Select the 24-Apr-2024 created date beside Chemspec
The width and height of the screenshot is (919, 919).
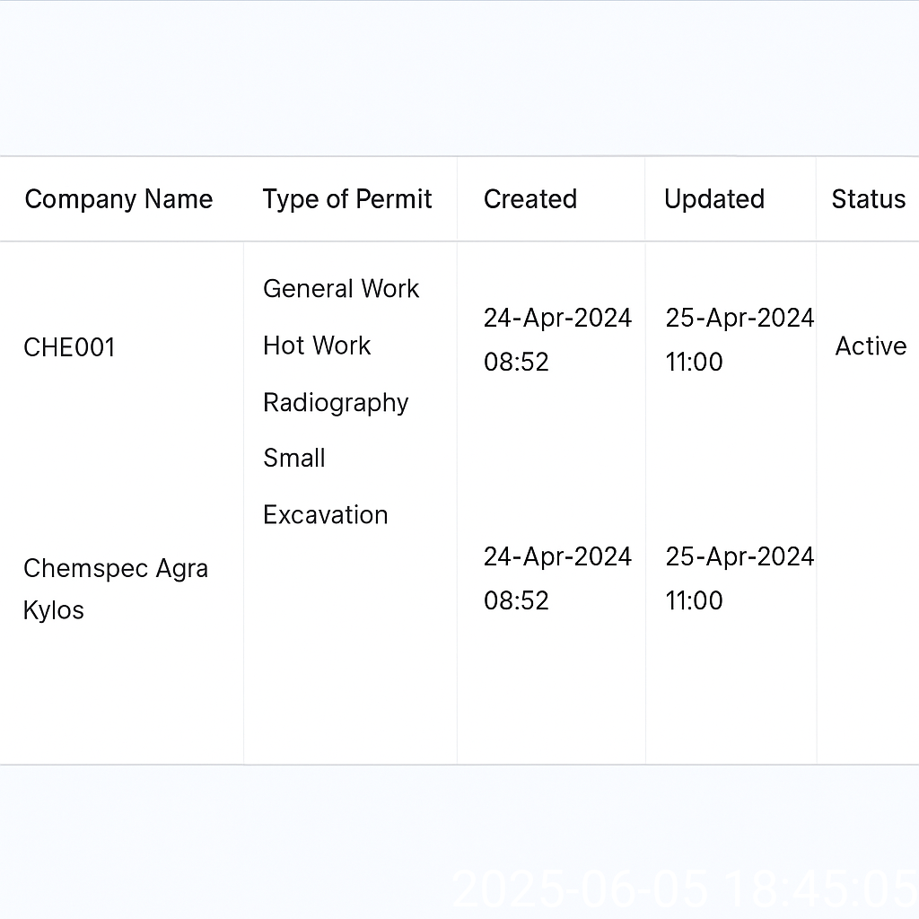click(557, 556)
